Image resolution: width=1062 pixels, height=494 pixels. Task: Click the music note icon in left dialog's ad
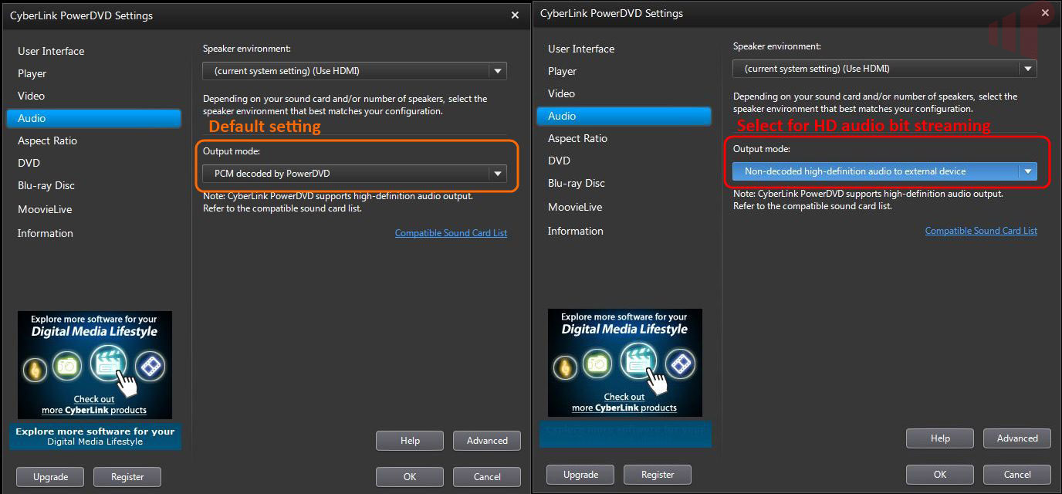click(36, 369)
